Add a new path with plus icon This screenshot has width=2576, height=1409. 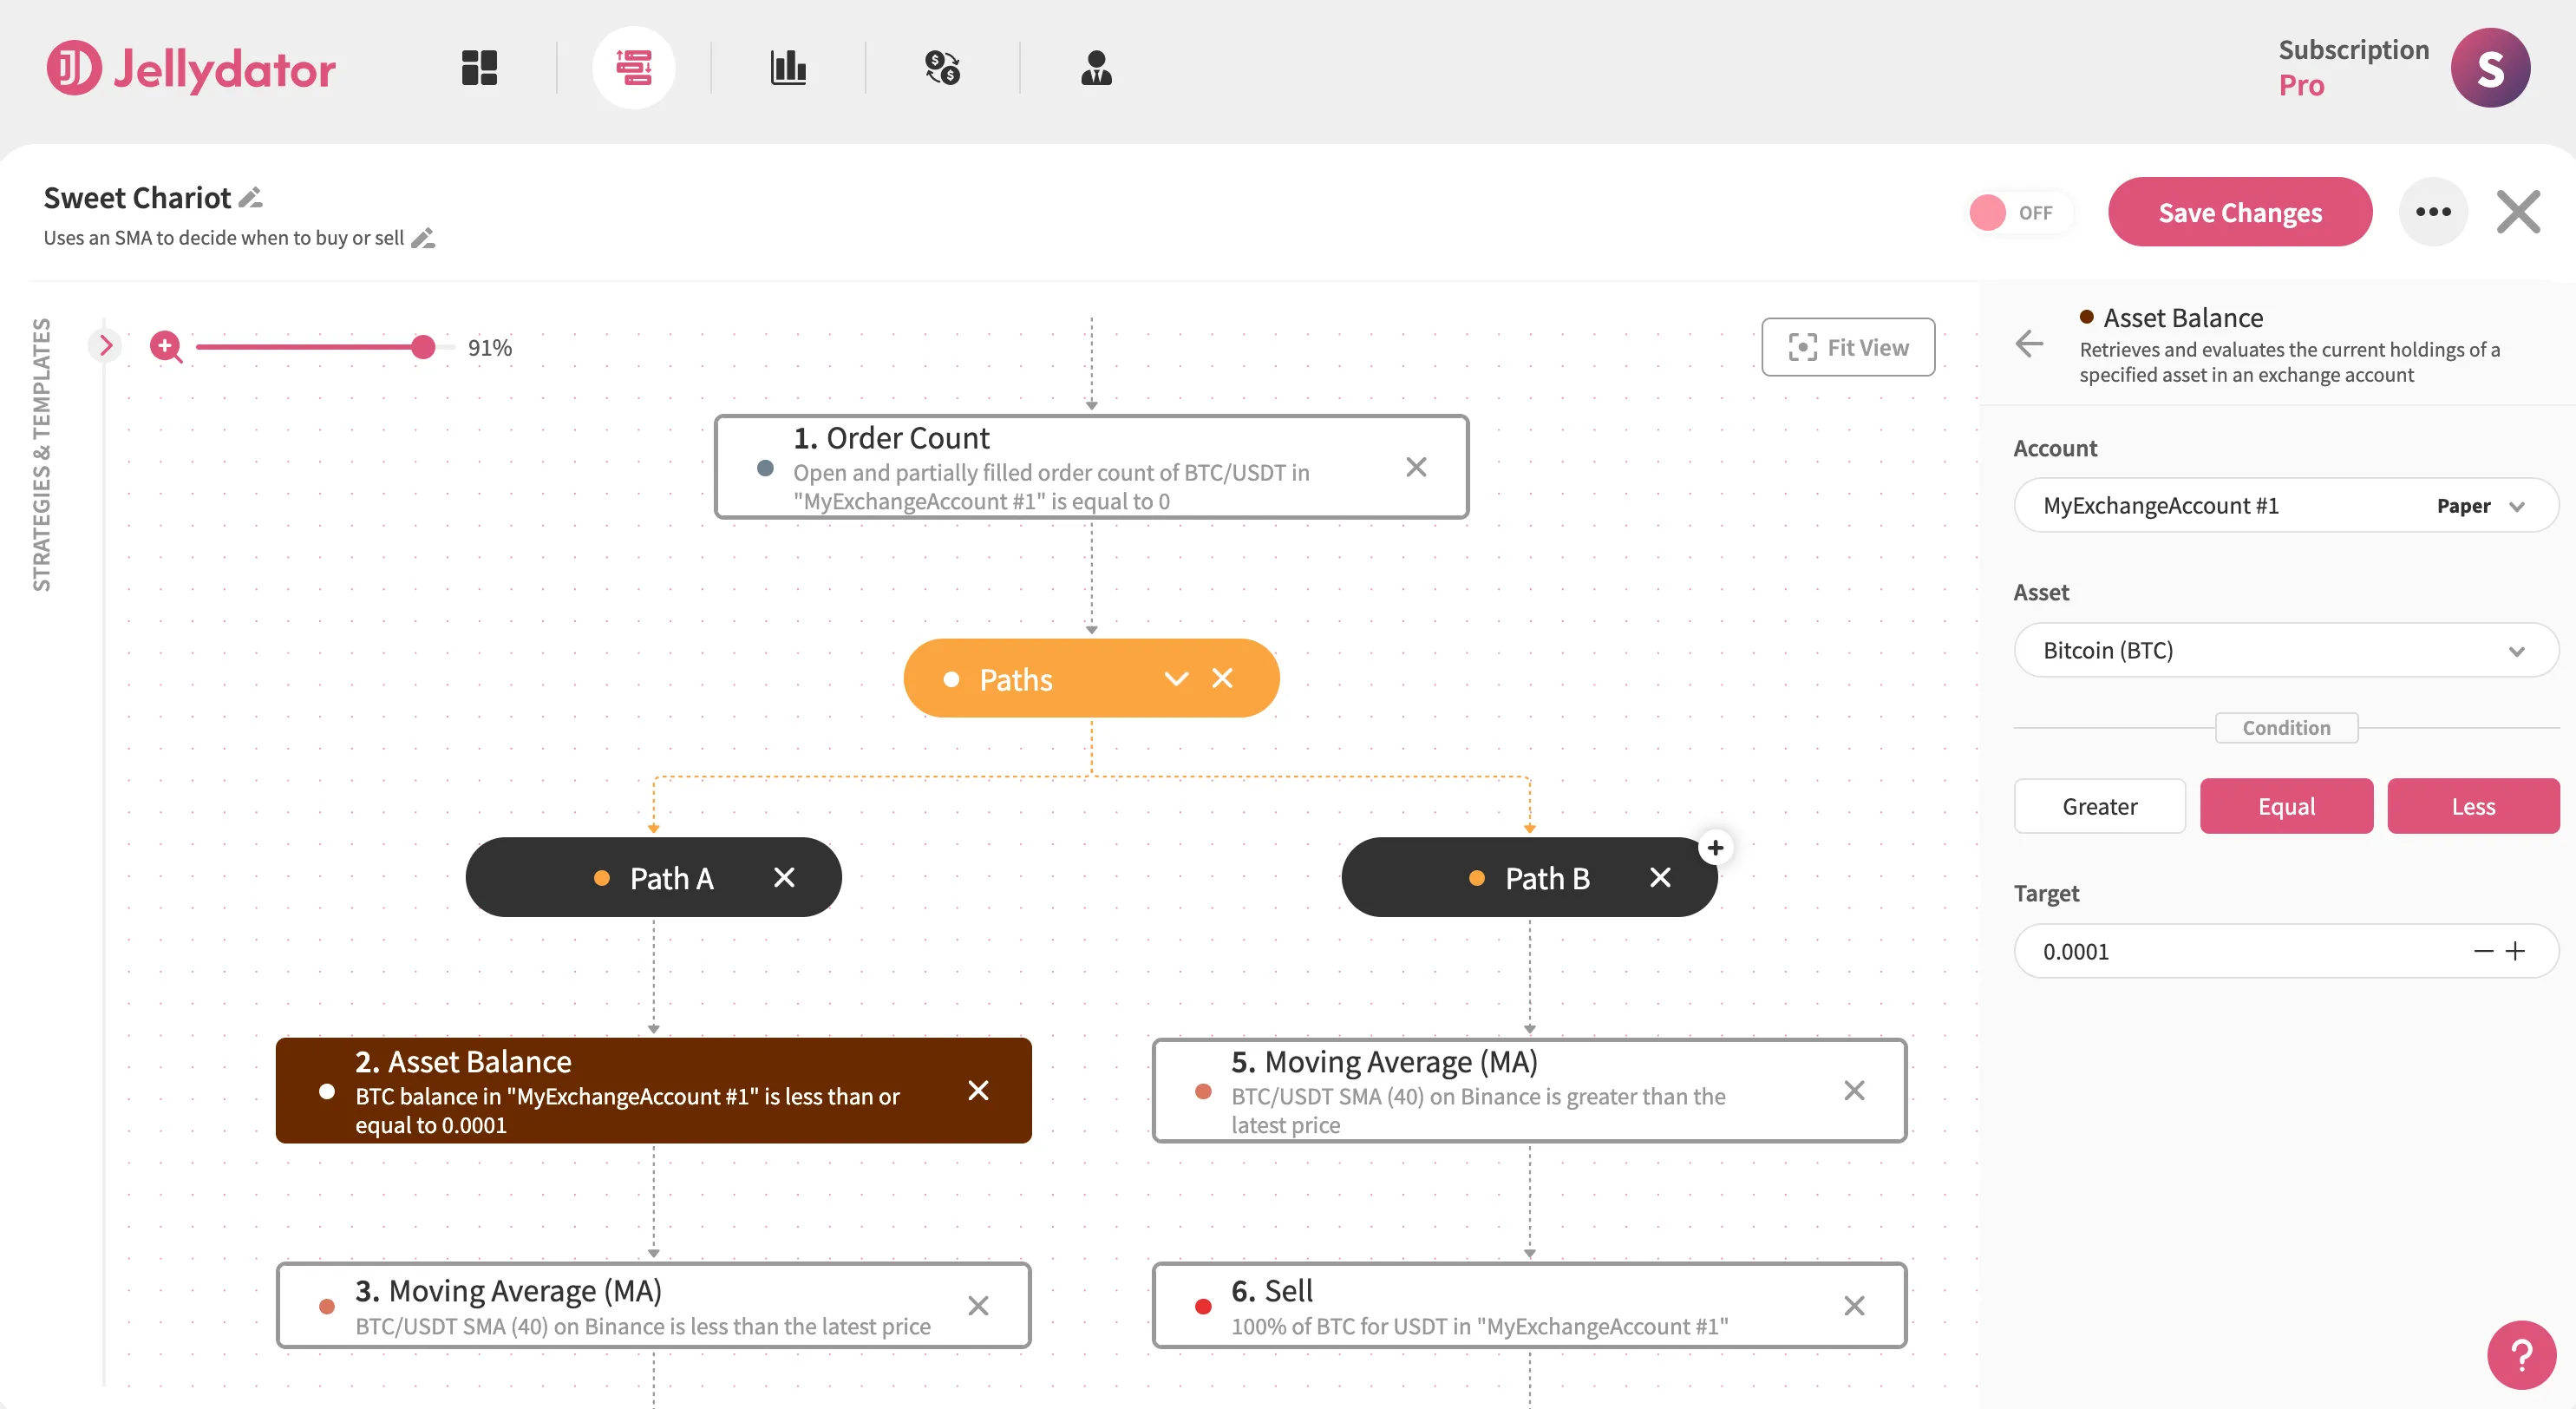1715,848
